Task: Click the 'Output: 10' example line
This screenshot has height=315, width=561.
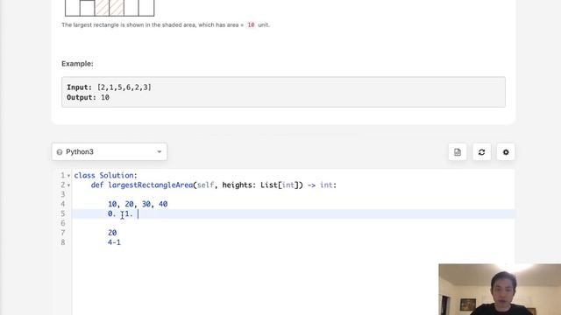Action: [88, 97]
